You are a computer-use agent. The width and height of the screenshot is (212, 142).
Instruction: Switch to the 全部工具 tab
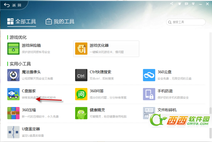tap(21, 21)
